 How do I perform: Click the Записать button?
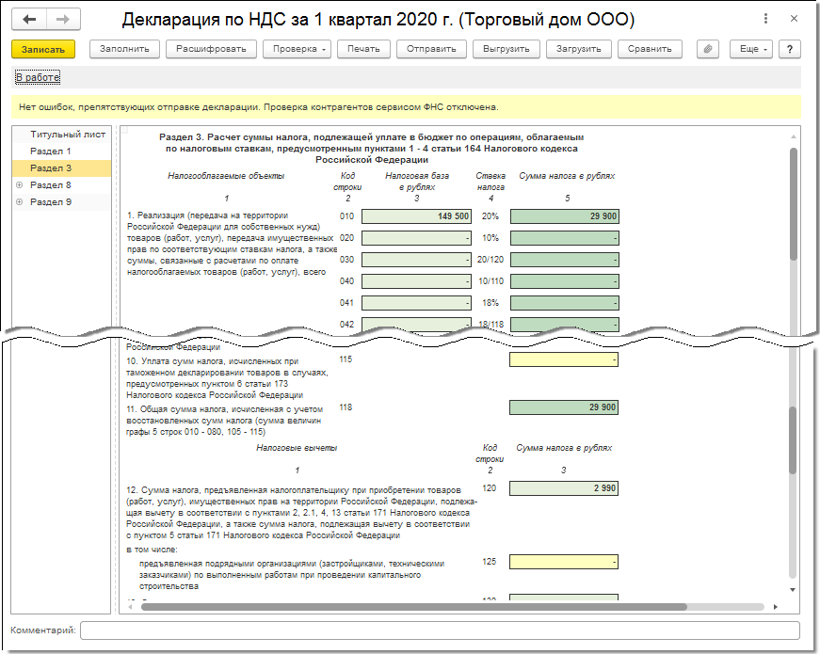click(43, 49)
